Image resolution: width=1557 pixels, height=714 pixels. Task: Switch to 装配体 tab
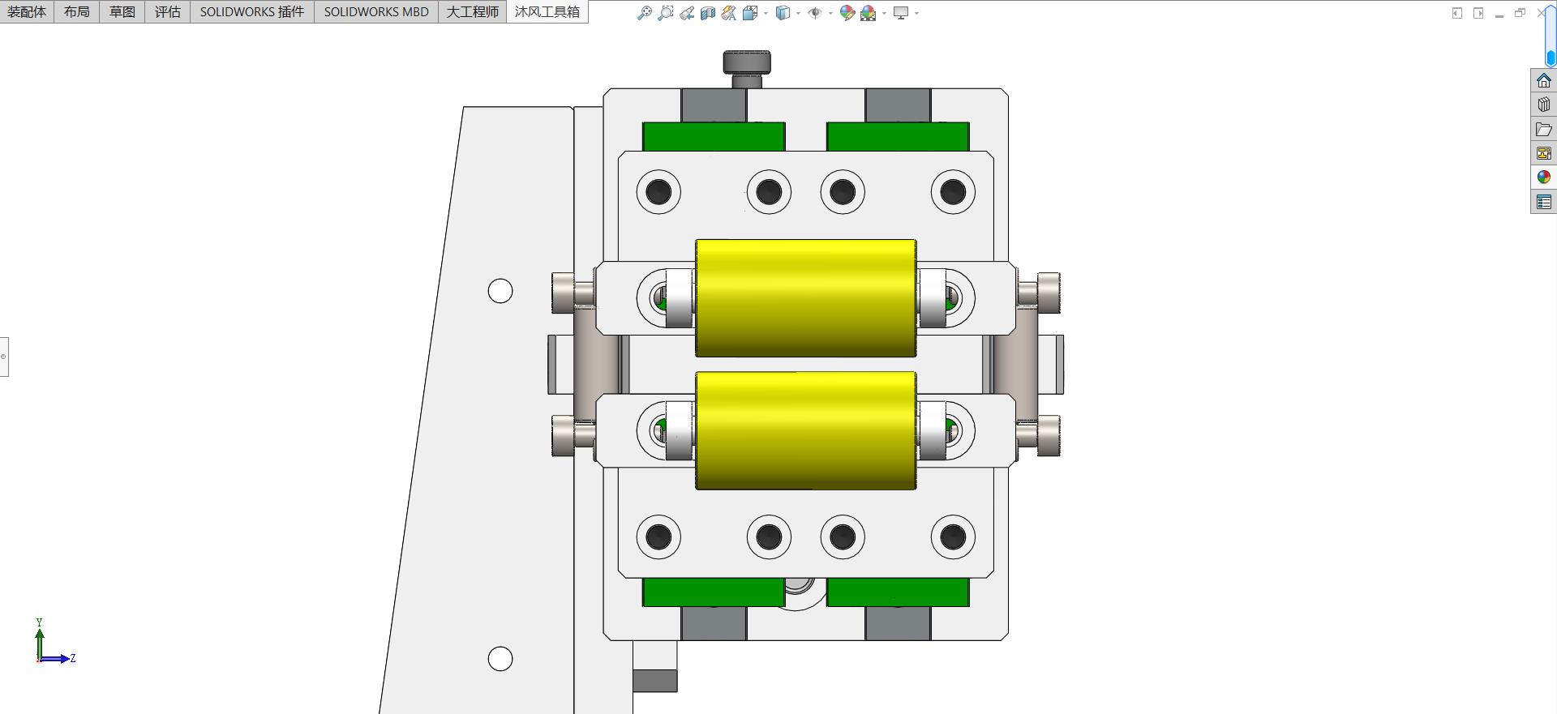27,11
